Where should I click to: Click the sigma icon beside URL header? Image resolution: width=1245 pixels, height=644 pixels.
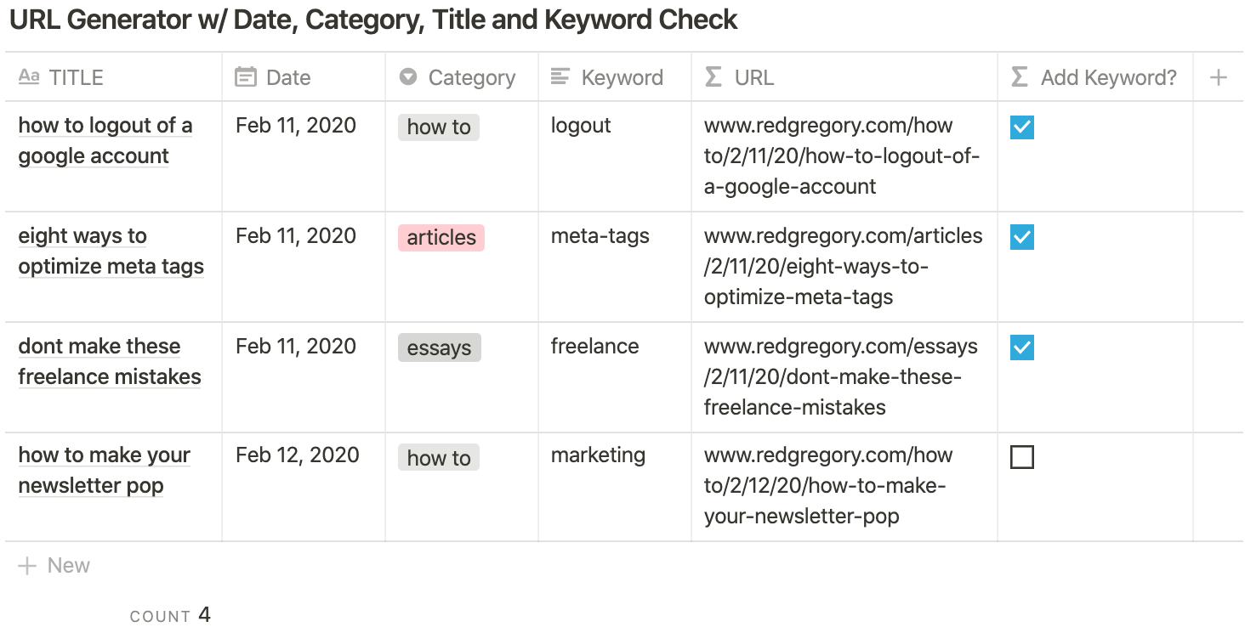click(x=713, y=77)
